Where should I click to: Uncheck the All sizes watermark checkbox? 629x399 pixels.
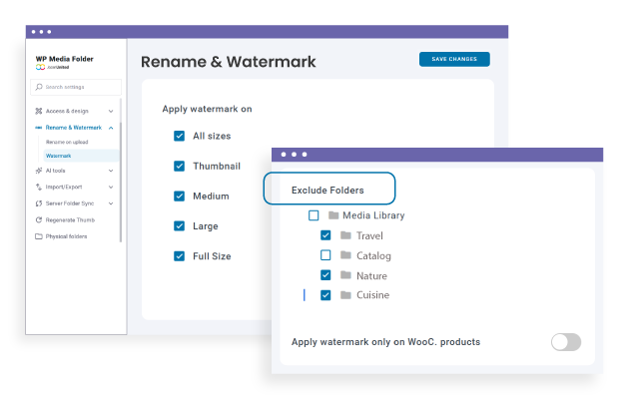point(180,136)
